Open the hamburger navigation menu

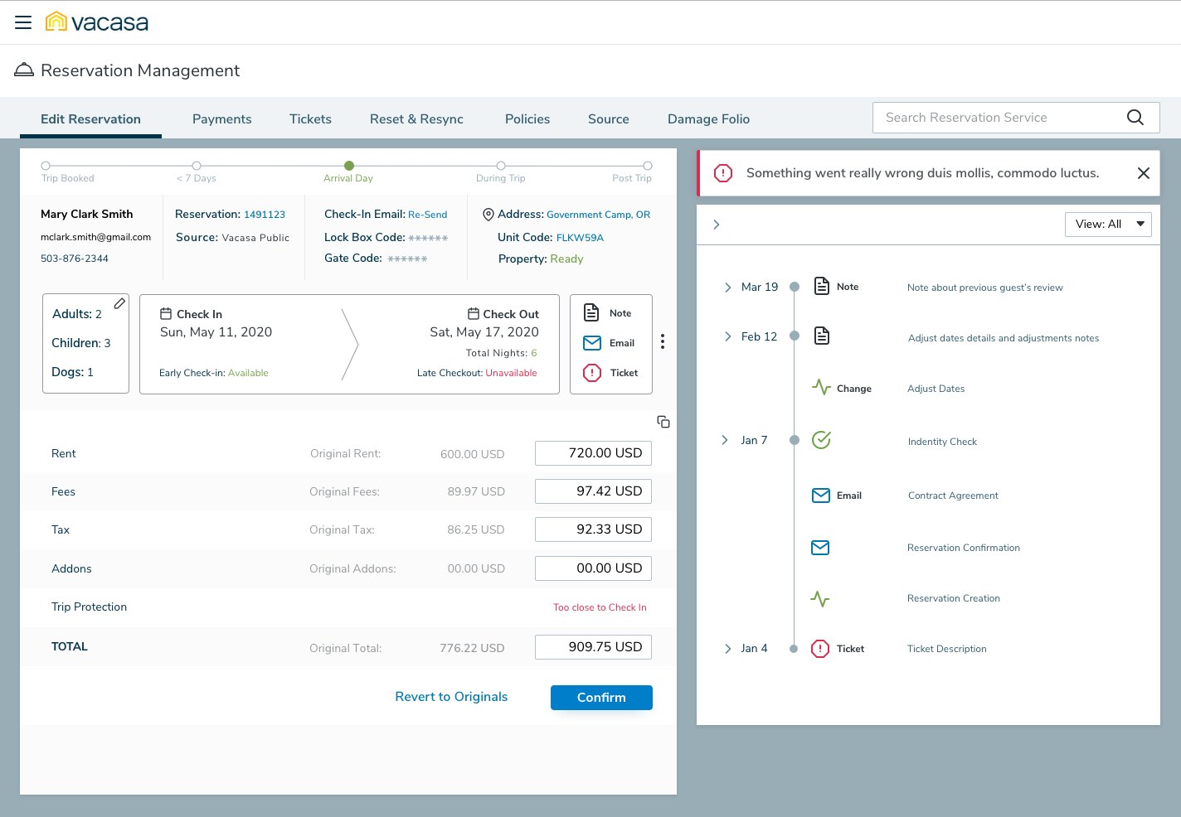[x=23, y=22]
